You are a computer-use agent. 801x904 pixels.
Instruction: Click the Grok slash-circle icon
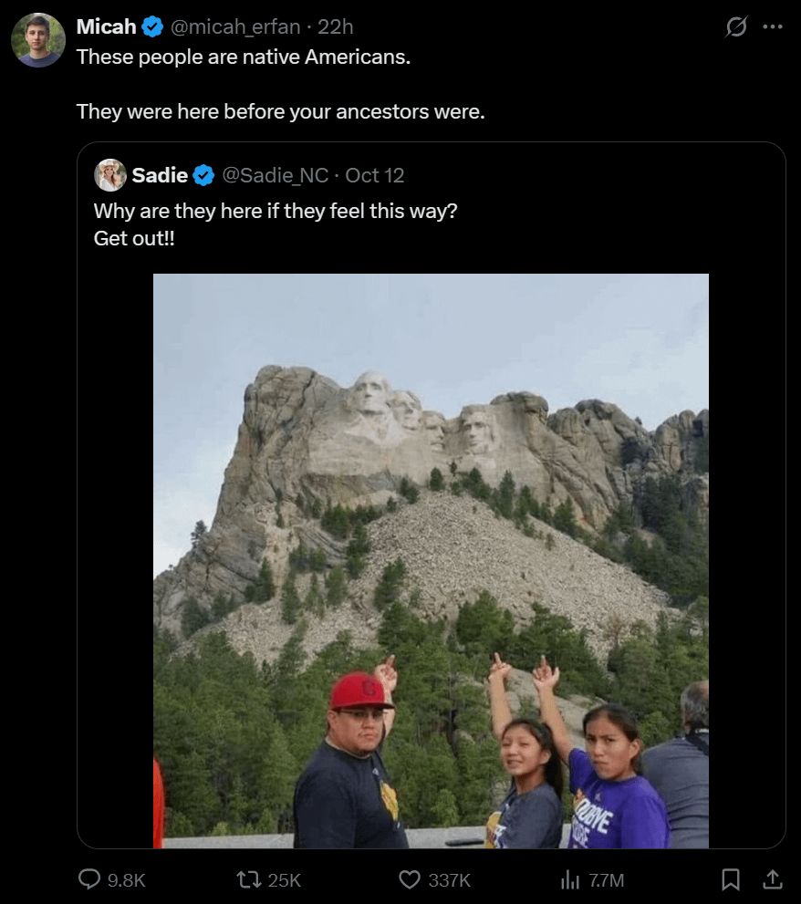[735, 27]
